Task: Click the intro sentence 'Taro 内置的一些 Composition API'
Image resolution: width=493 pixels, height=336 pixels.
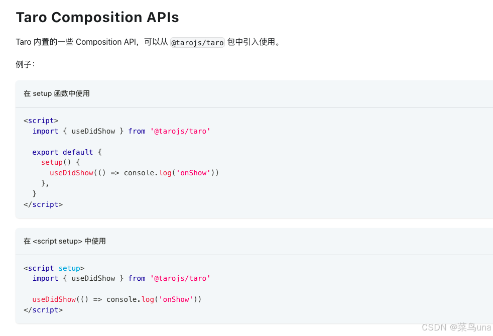Action: coord(76,42)
